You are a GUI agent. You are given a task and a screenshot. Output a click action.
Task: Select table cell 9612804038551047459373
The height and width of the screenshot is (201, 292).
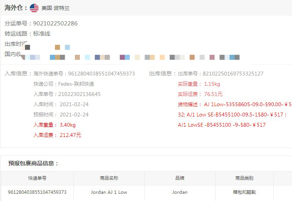click(x=37, y=192)
